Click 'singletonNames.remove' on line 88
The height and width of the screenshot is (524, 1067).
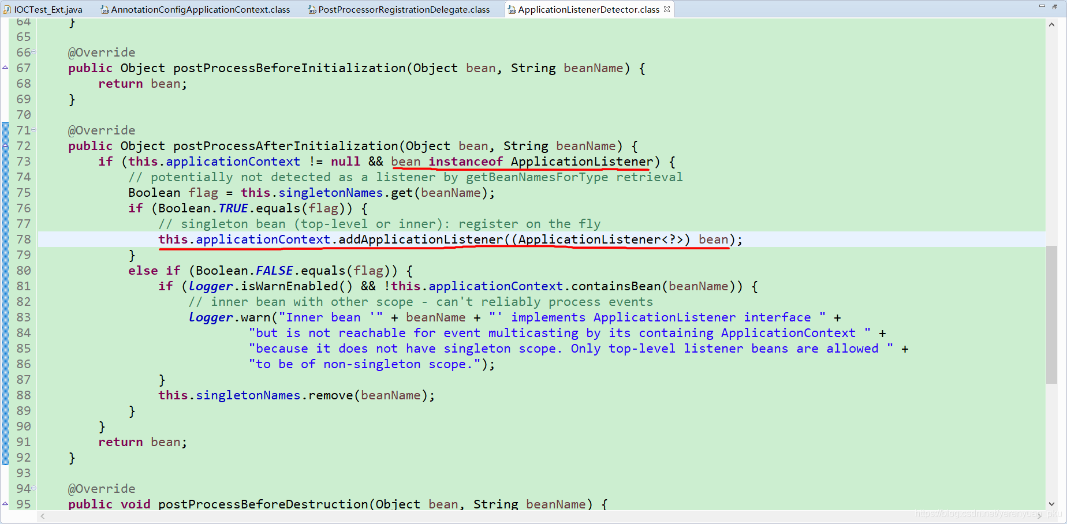click(274, 395)
